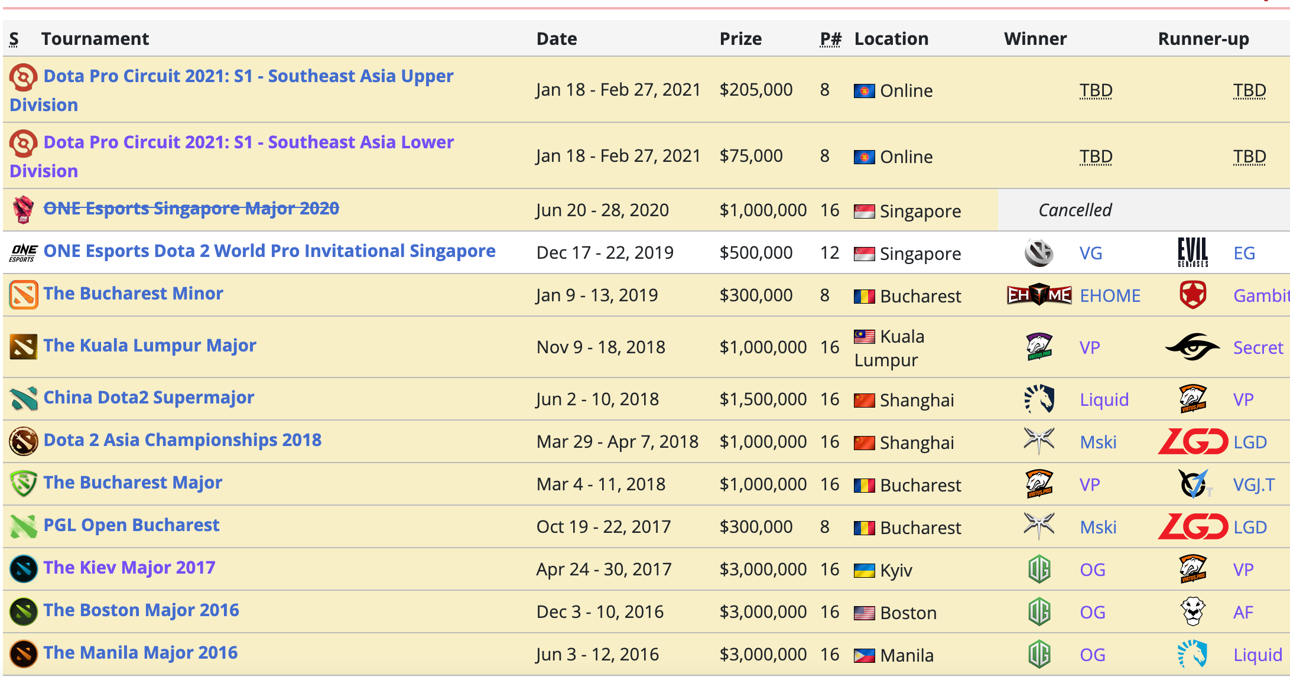Click the ONE Esports logo icon
This screenshot has height=677, width=1290.
click(24, 252)
